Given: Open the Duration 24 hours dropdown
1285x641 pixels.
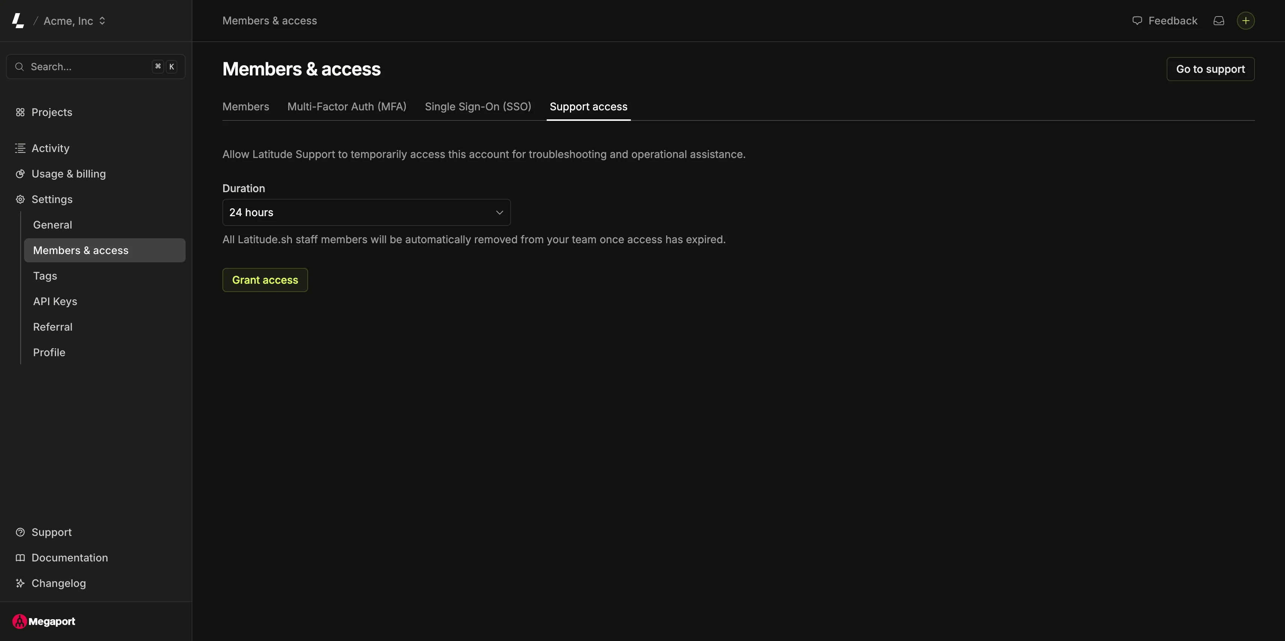Looking at the screenshot, I should (366, 212).
